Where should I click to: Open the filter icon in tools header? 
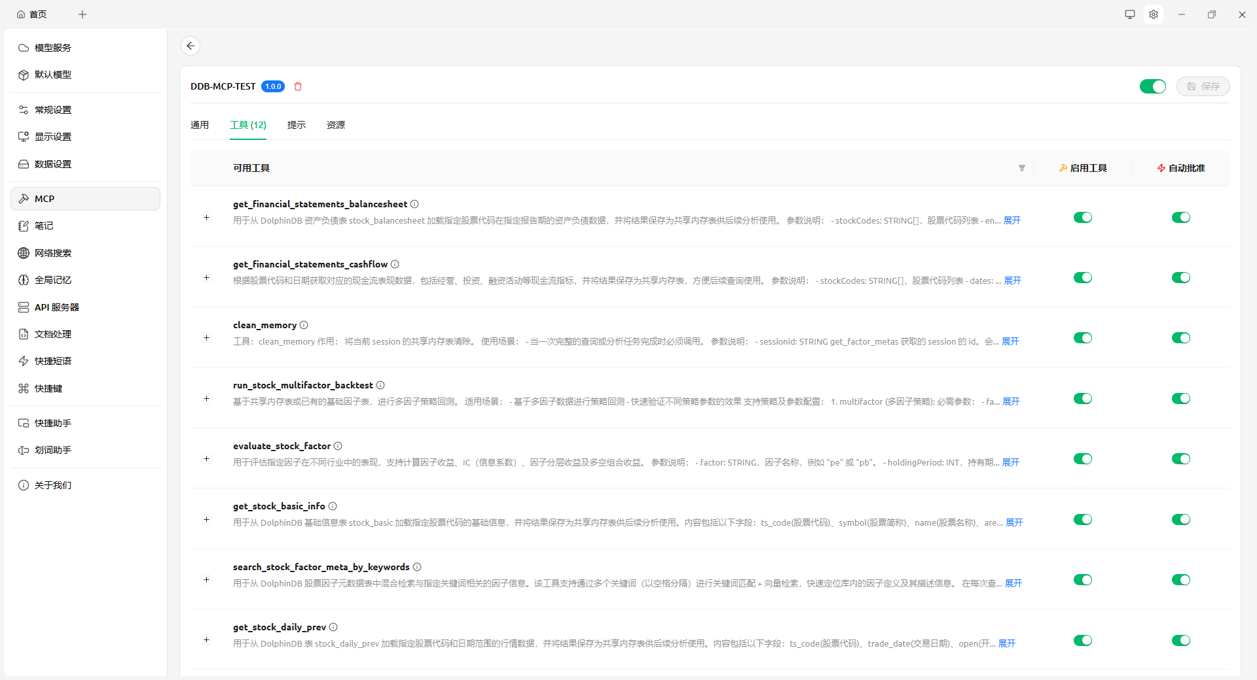tap(1021, 168)
